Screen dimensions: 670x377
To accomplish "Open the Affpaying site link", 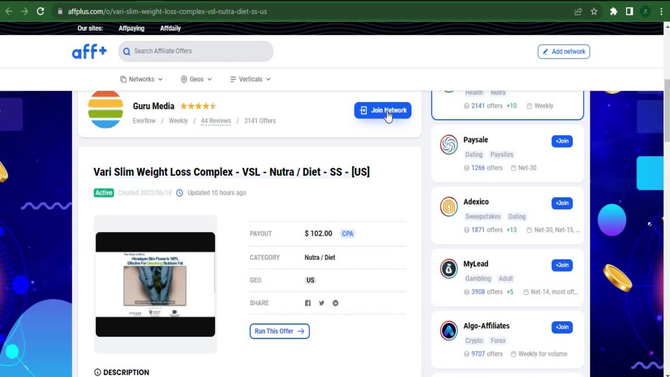I will pos(131,28).
